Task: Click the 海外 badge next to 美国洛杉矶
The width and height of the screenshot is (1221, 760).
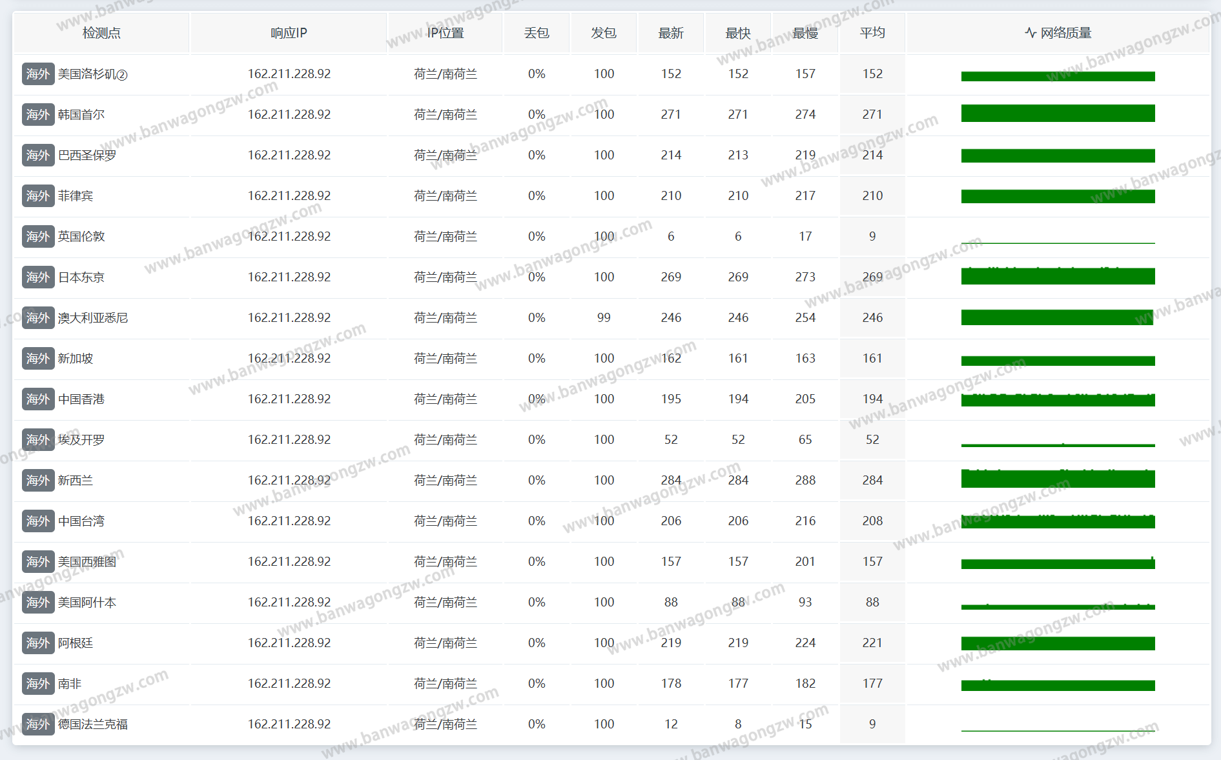Action: coord(38,74)
